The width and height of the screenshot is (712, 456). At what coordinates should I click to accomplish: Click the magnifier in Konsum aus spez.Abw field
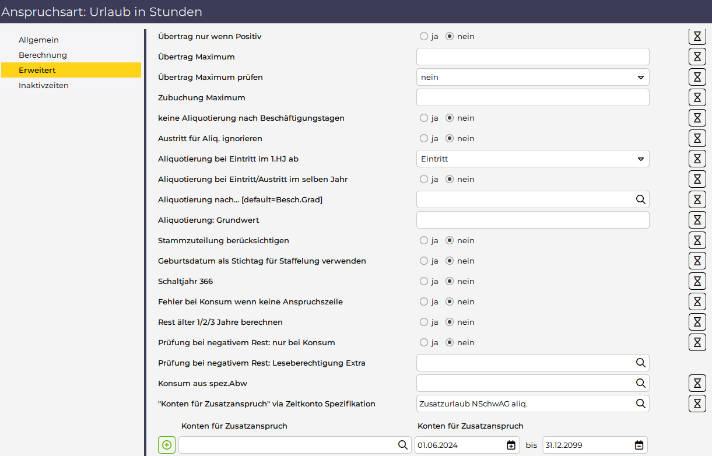click(x=640, y=383)
